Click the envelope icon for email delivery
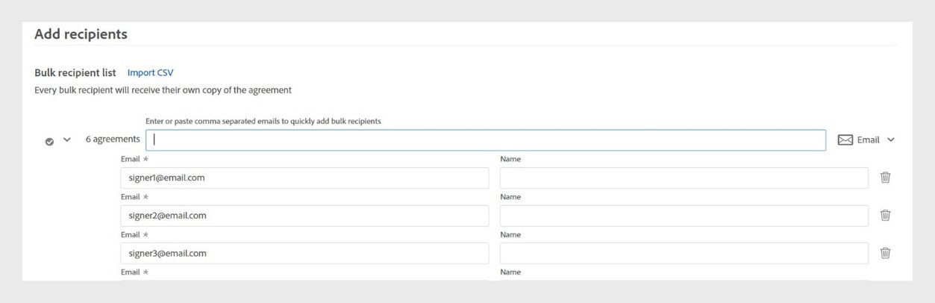The image size is (935, 303). tap(845, 140)
